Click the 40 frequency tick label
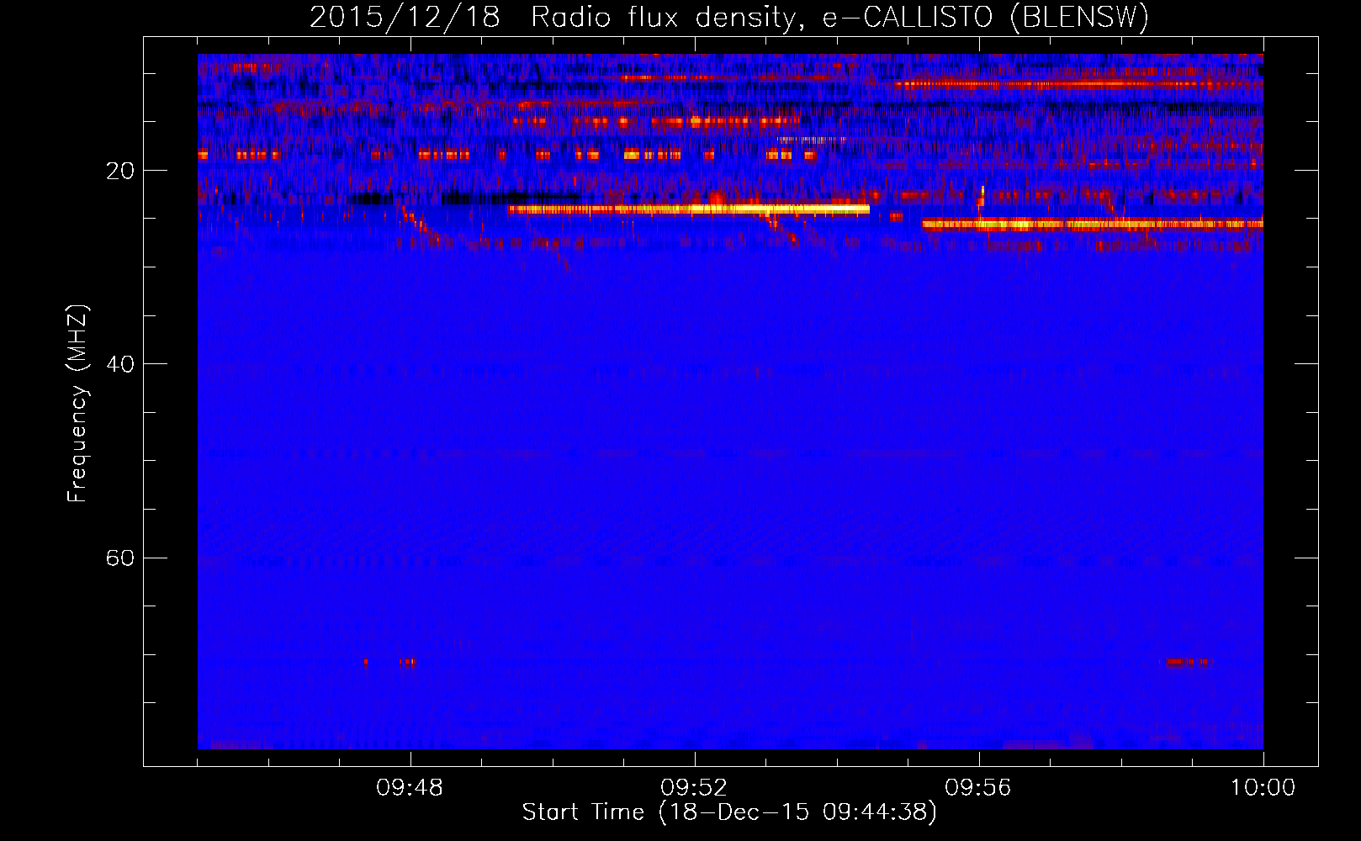Screen dimensions: 1361x841 pyautogui.click(x=119, y=364)
